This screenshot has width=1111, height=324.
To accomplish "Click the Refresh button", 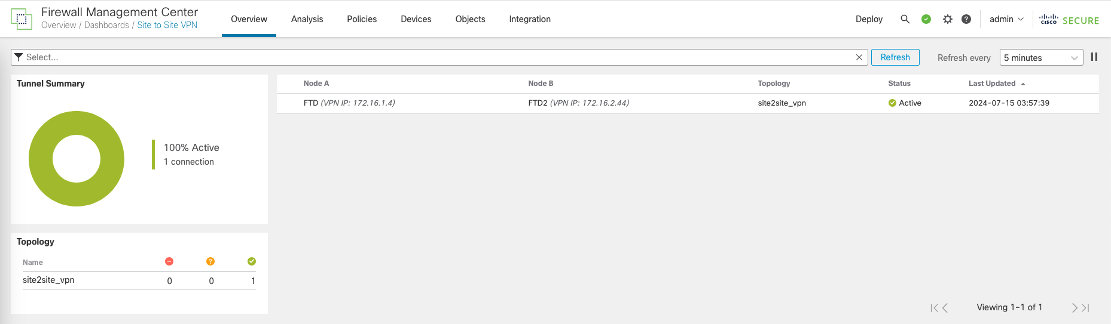I will [895, 57].
